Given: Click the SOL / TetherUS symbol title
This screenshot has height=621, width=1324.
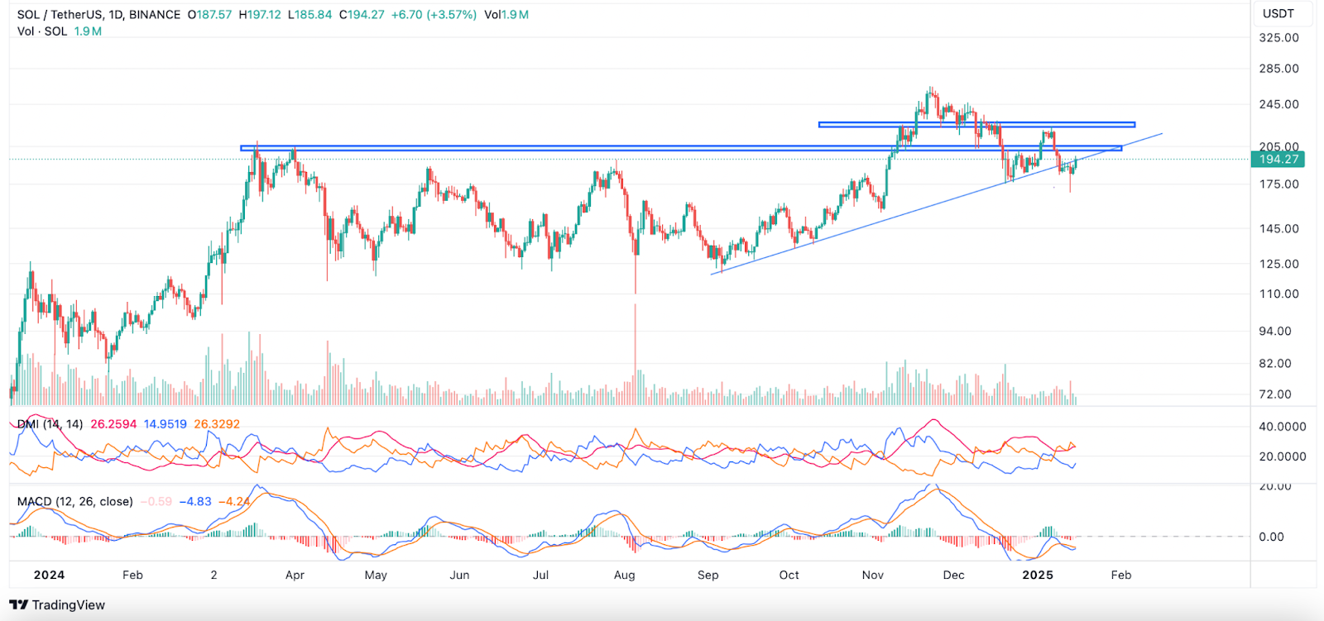Looking at the screenshot, I should pyautogui.click(x=98, y=15).
